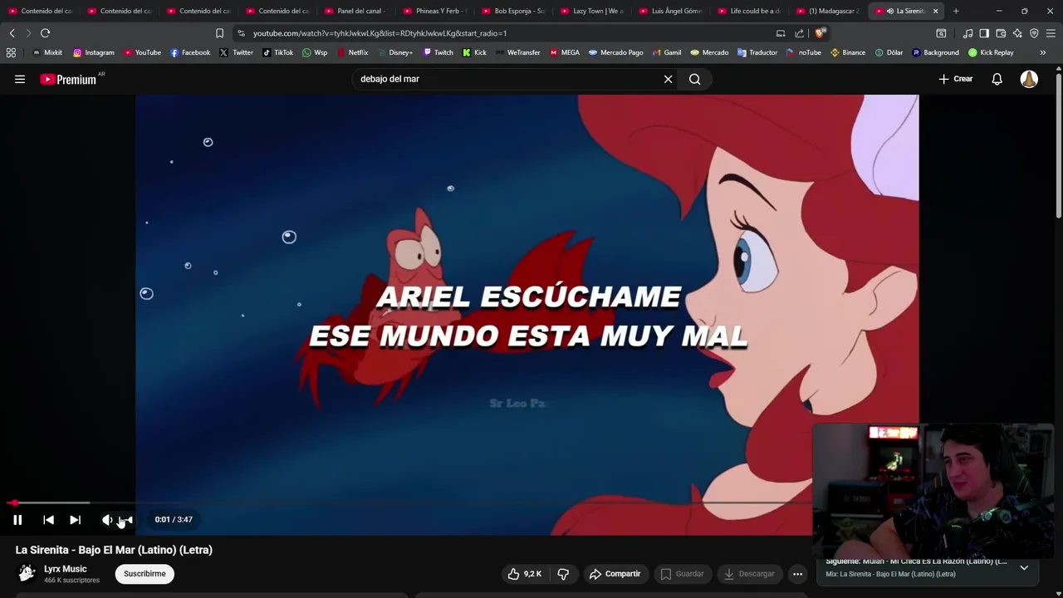Image resolution: width=1063 pixels, height=598 pixels.
Task: Open the Instagram bookmark
Action: tap(93, 52)
